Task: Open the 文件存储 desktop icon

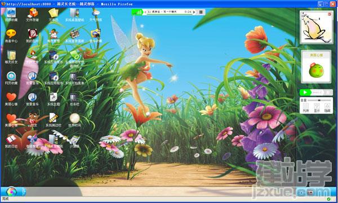Action: click(x=32, y=13)
